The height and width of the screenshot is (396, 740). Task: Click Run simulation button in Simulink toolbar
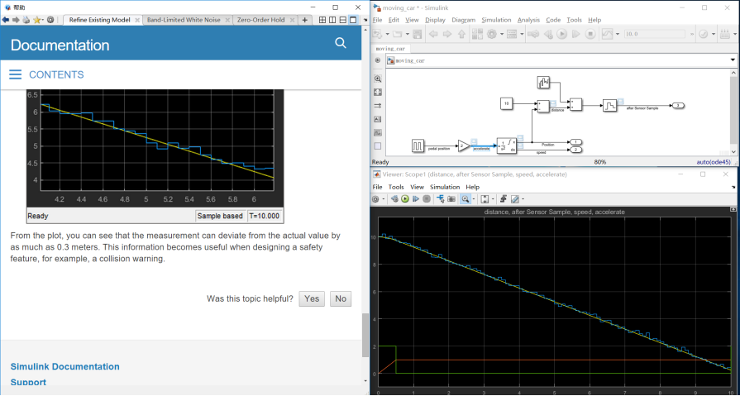point(562,34)
